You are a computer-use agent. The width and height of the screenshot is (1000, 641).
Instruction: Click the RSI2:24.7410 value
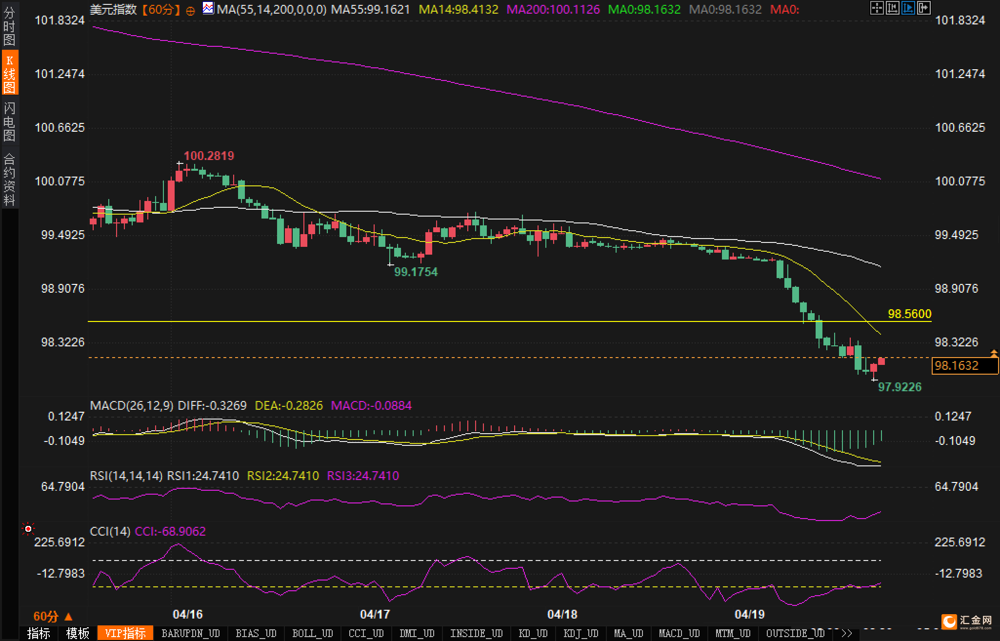click(283, 476)
